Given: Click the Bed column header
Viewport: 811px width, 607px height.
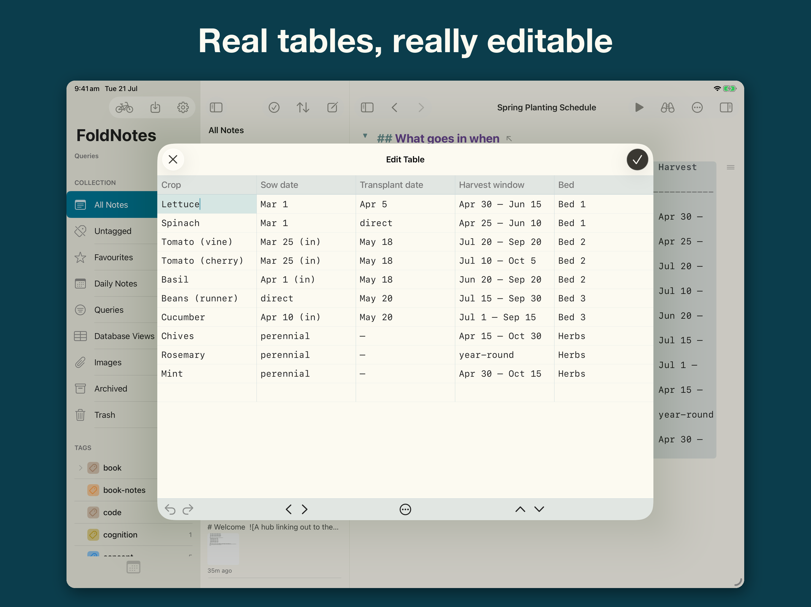Looking at the screenshot, I should 604,185.
